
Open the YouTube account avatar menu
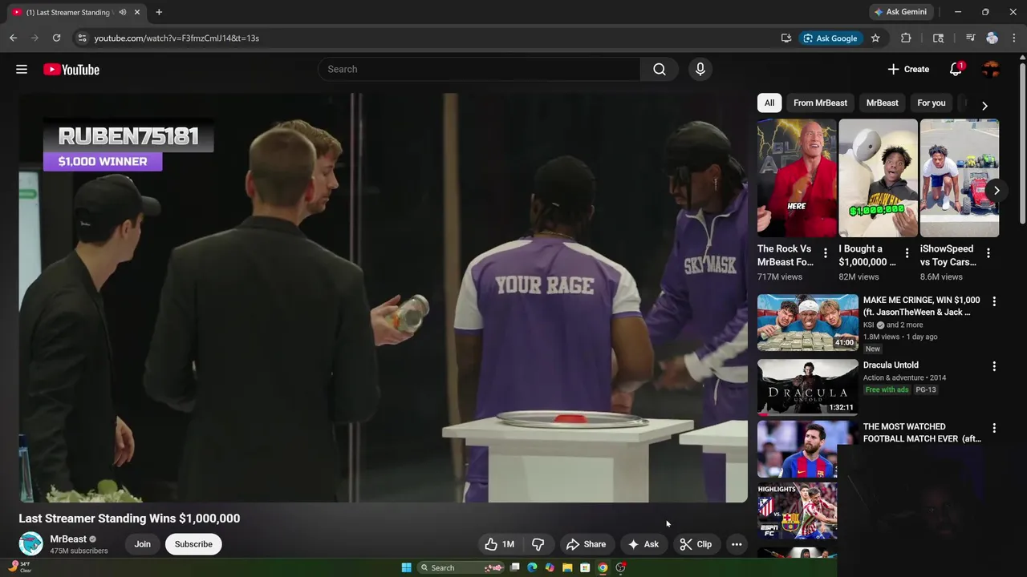pos(991,70)
